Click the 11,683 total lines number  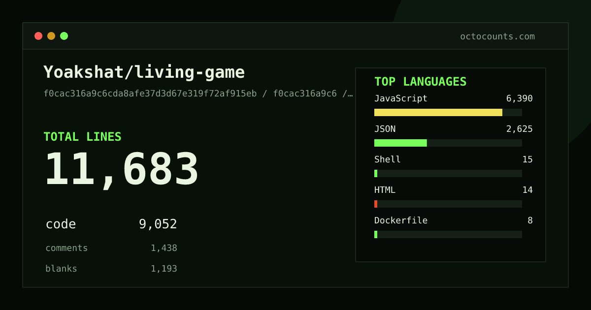tap(121, 170)
